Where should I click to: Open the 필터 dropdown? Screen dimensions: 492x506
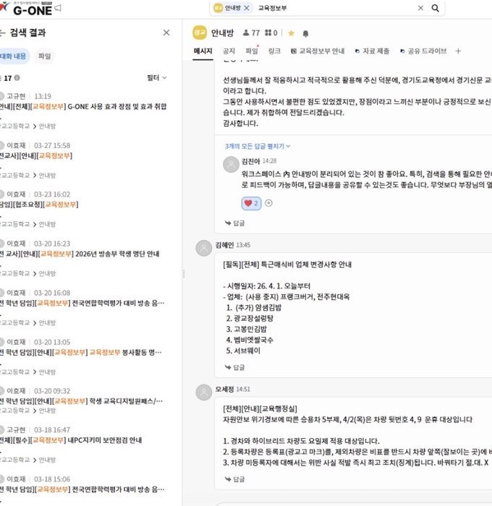coord(156,77)
